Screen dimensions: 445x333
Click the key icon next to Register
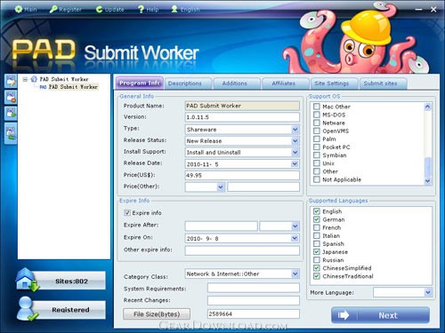pos(53,9)
